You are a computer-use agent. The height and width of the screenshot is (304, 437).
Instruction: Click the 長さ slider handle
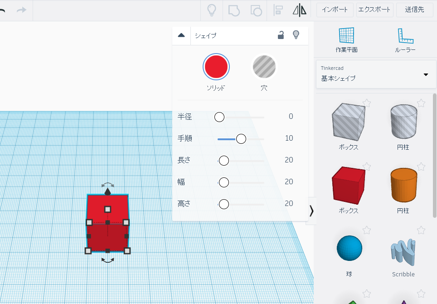click(x=224, y=161)
